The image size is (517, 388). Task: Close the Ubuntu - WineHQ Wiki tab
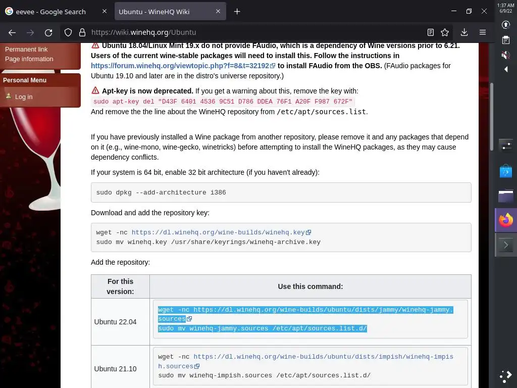coord(218,11)
